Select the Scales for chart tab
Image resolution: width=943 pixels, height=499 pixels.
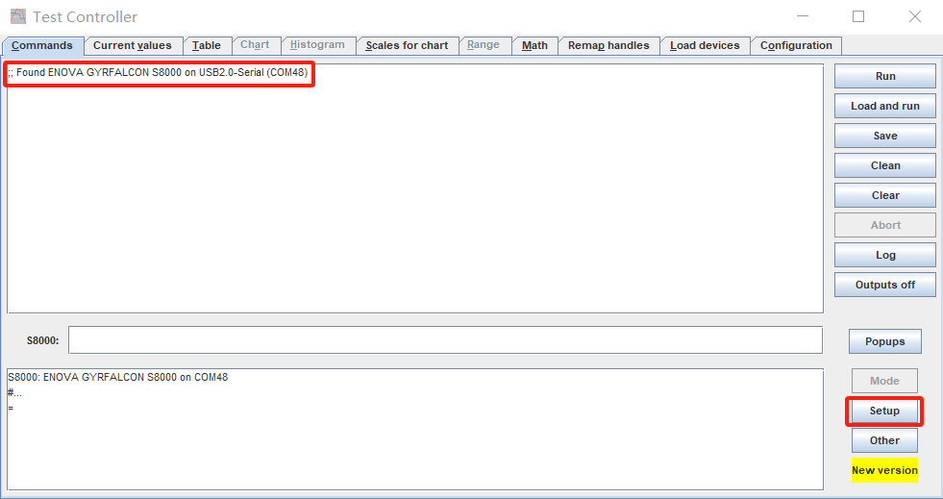pyautogui.click(x=407, y=45)
